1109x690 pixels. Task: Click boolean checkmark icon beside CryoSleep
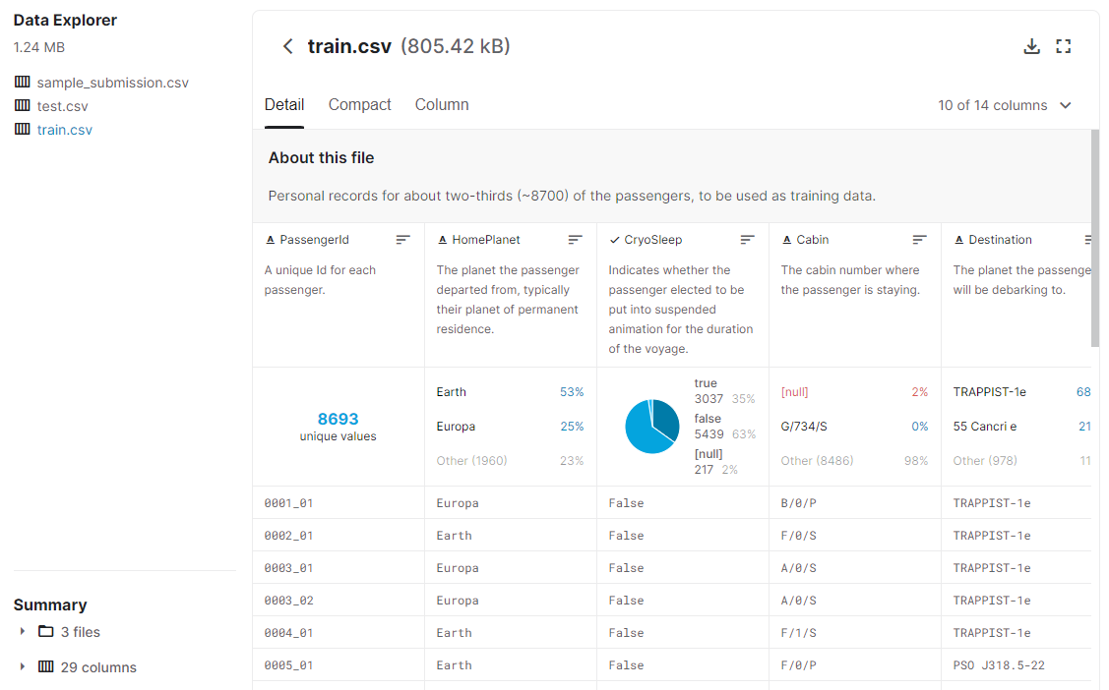click(614, 240)
